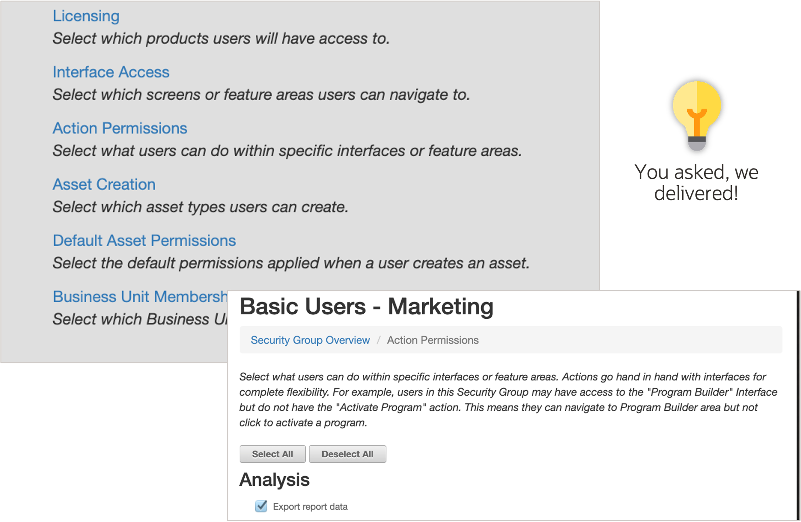The height and width of the screenshot is (522, 801).
Task: Click the Export report data label
Action: (310, 506)
